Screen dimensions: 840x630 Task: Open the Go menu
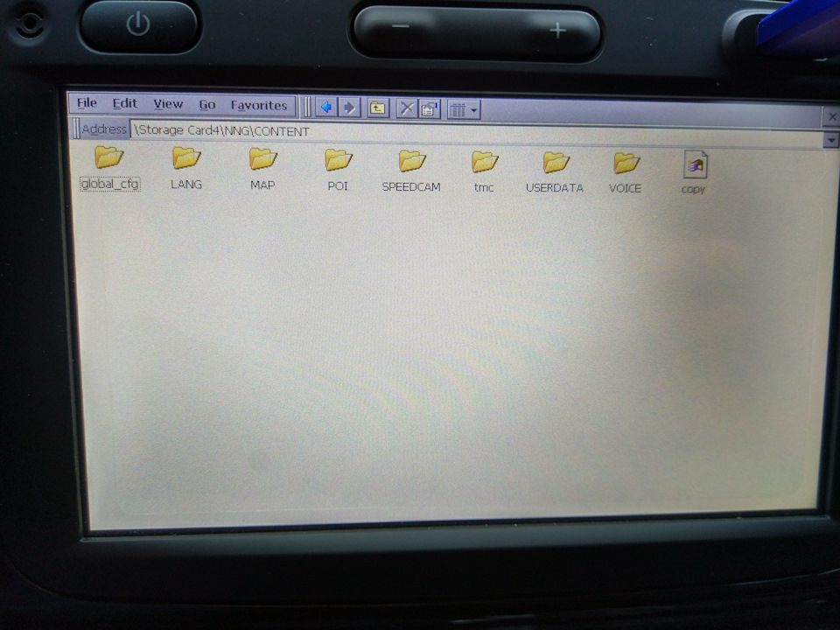pos(206,105)
